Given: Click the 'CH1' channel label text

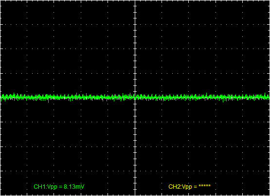Looking at the screenshot, I should 38,187.
